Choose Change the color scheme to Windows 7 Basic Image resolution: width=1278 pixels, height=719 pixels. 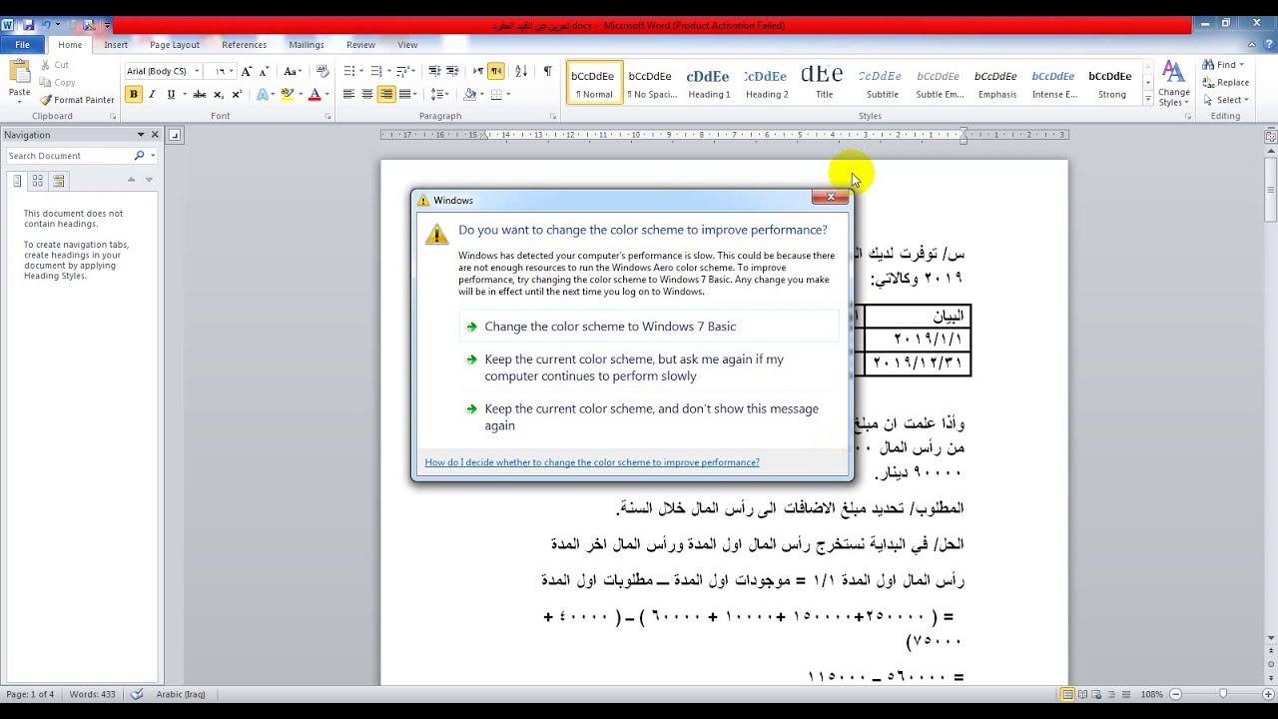[x=649, y=327]
